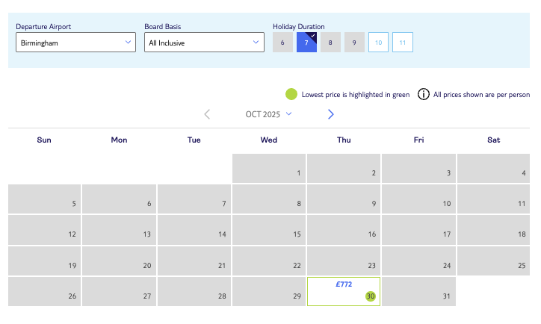Viewport: 541px width, 324px height.
Task: Click October 1 calendar cell
Action: (x=269, y=168)
